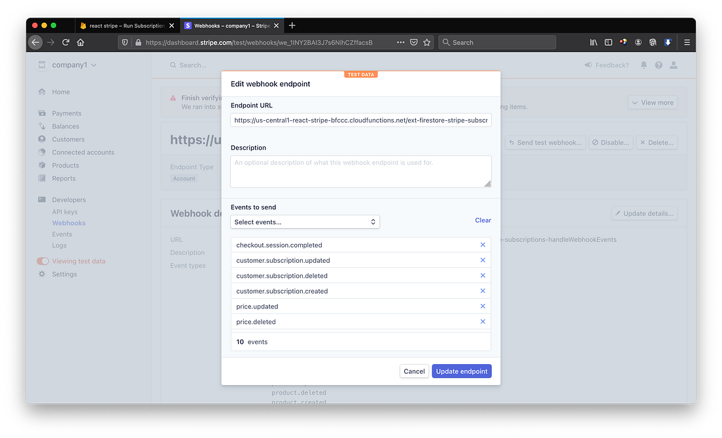Screen dimensions: 722x438
Task: Click inside the Endpoint URL field
Action: [x=360, y=120]
